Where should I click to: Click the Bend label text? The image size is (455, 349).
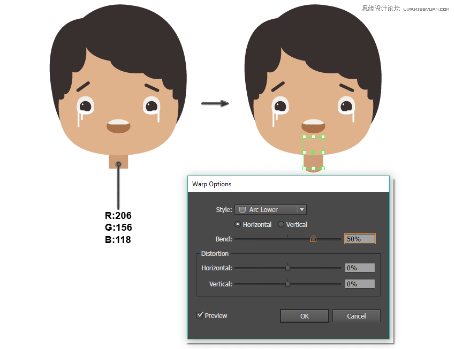point(224,239)
